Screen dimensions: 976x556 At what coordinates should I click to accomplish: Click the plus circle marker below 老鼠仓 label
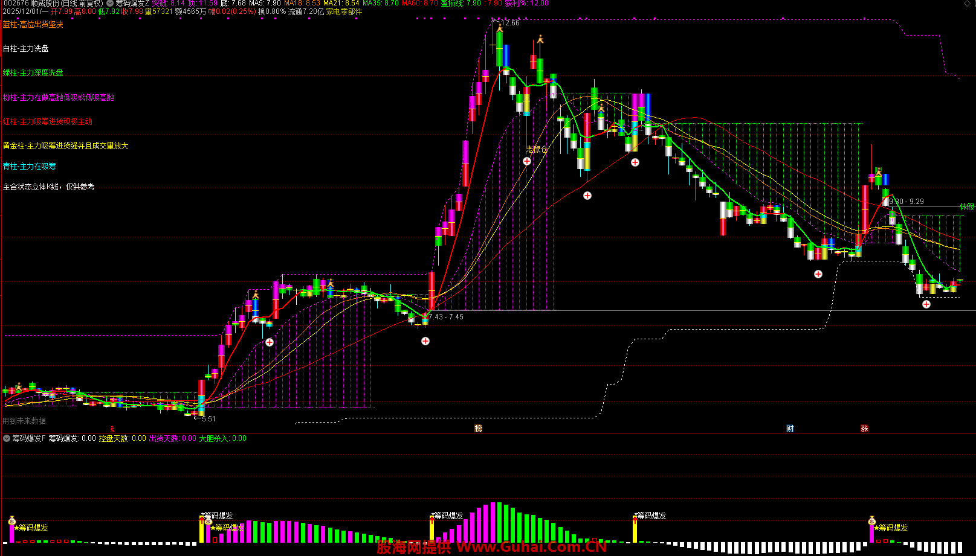point(527,161)
